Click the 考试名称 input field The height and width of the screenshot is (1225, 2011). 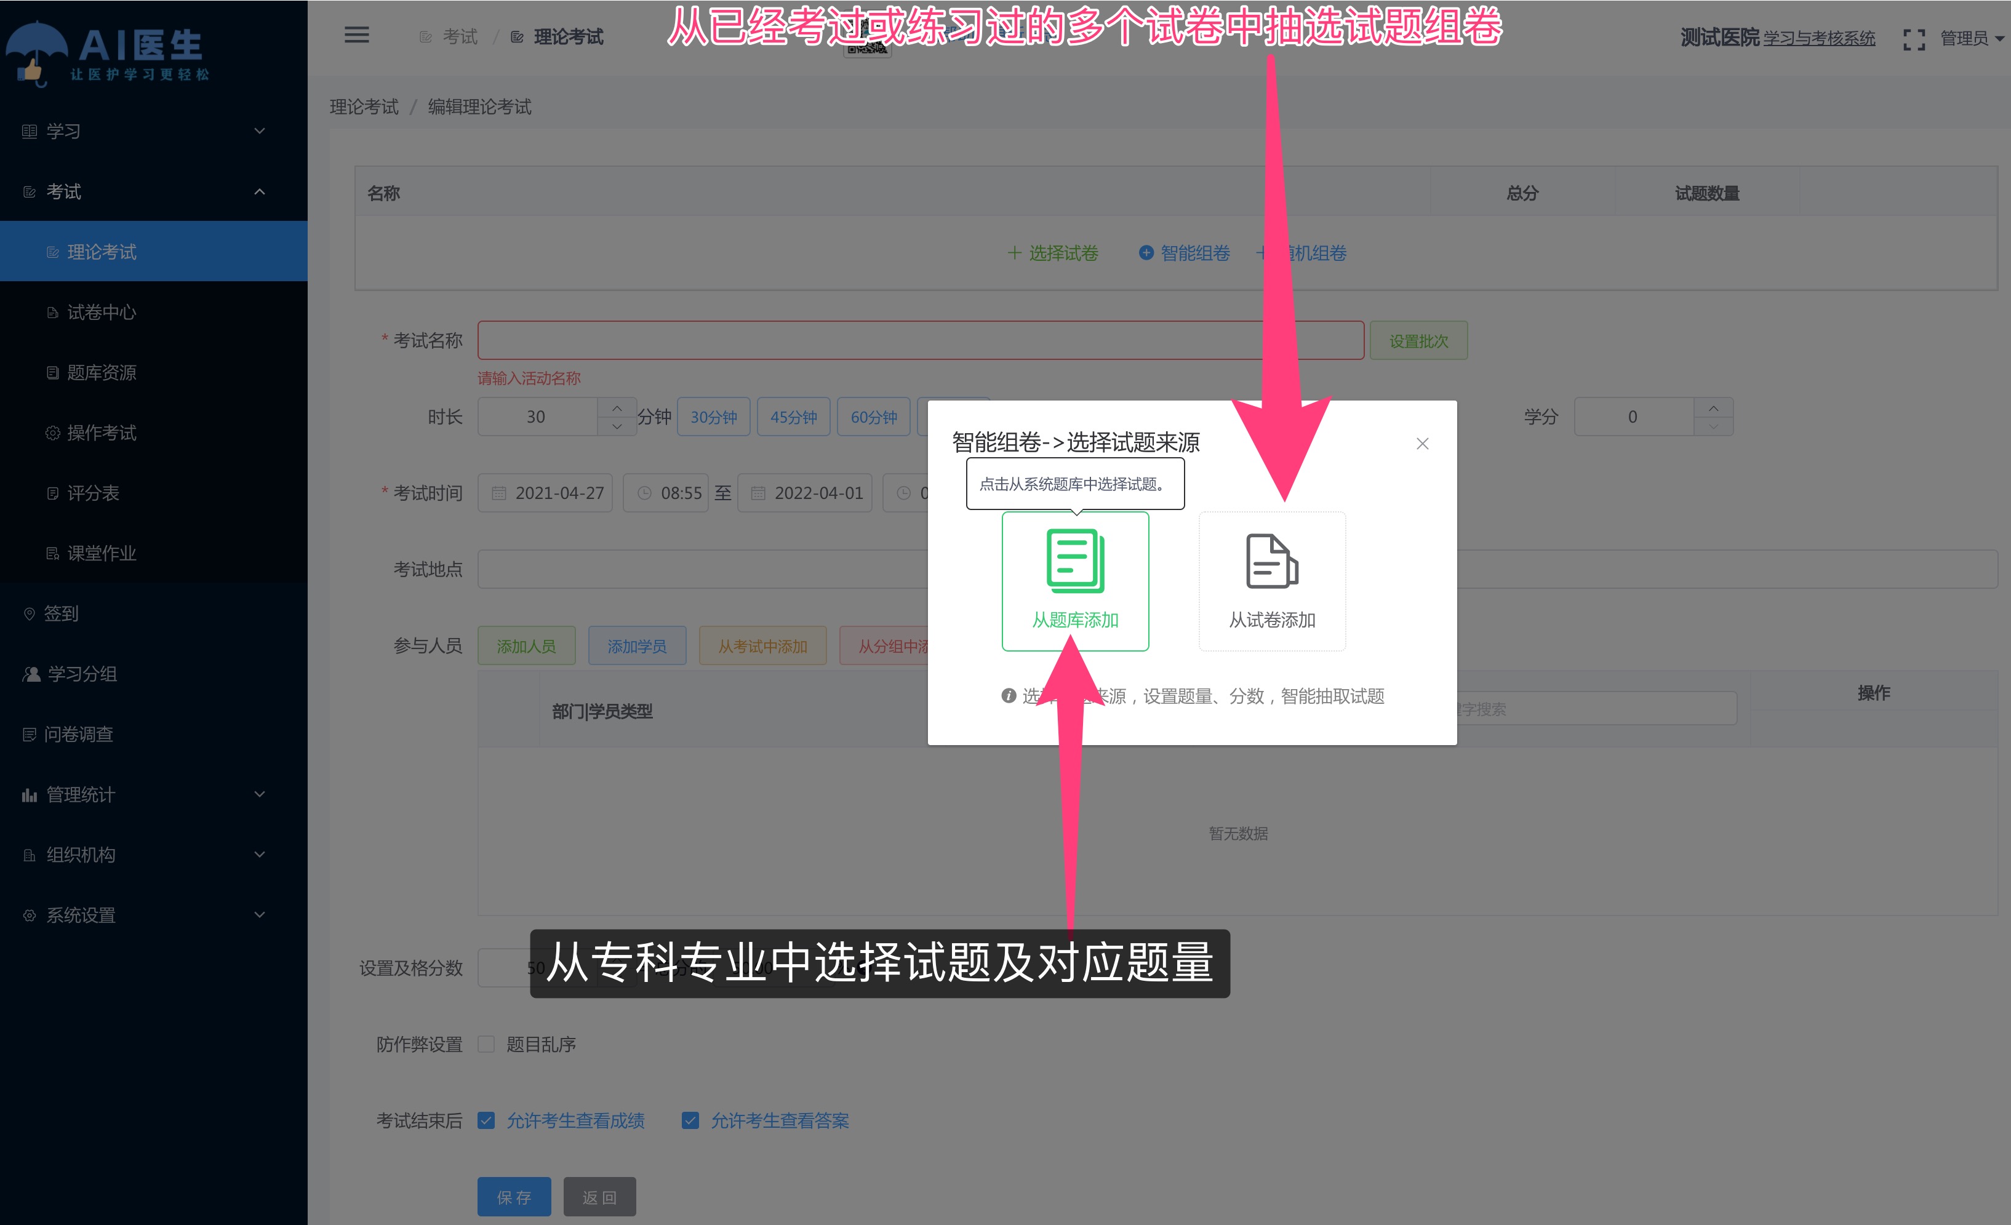(920, 340)
